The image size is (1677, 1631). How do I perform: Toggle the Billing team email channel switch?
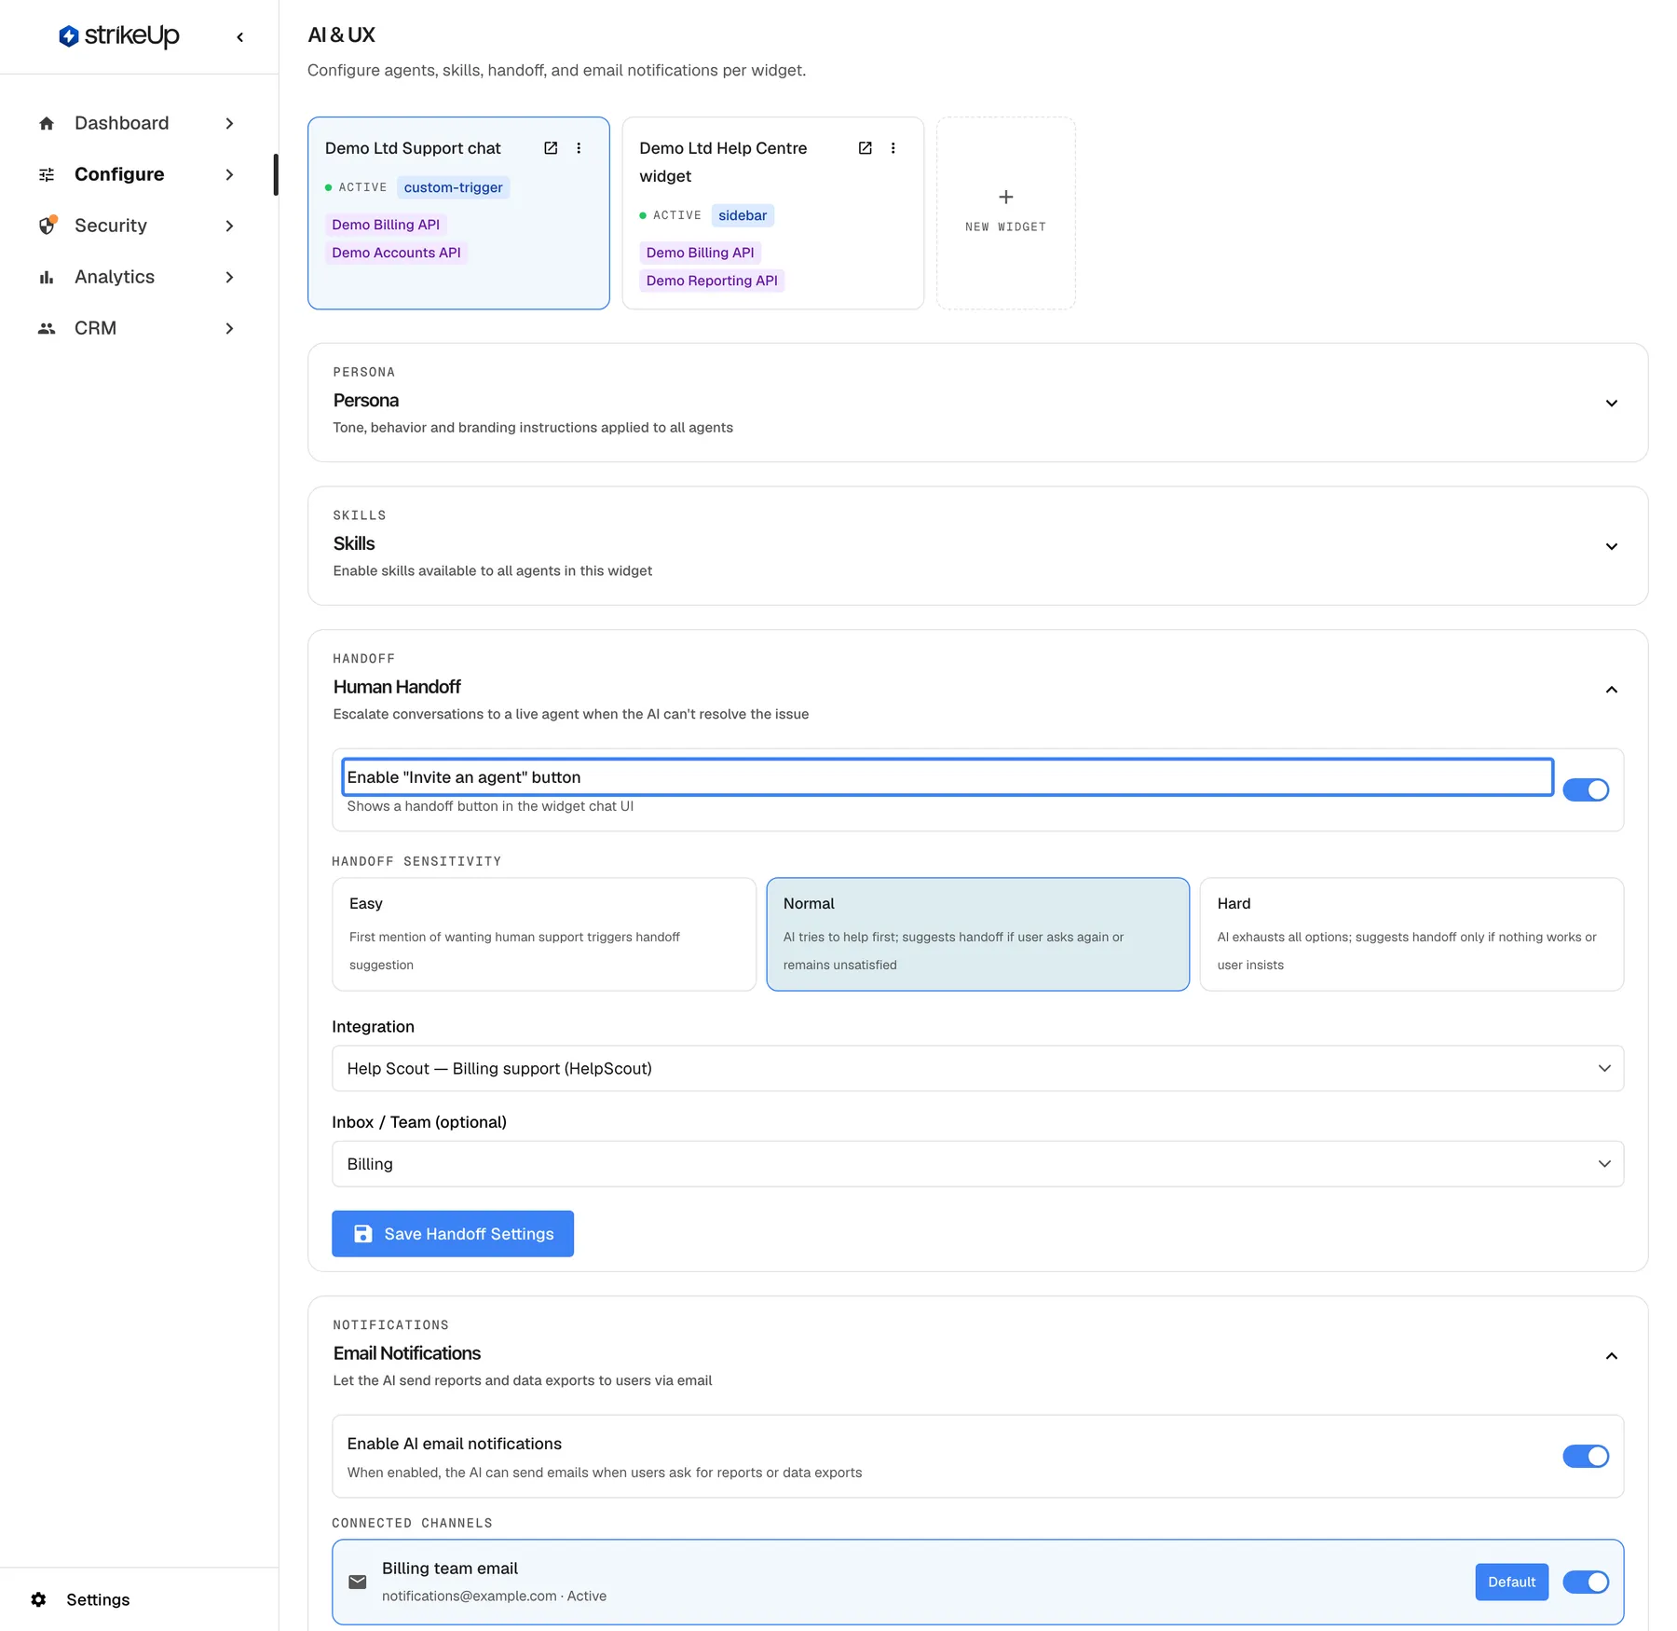[x=1586, y=1582]
